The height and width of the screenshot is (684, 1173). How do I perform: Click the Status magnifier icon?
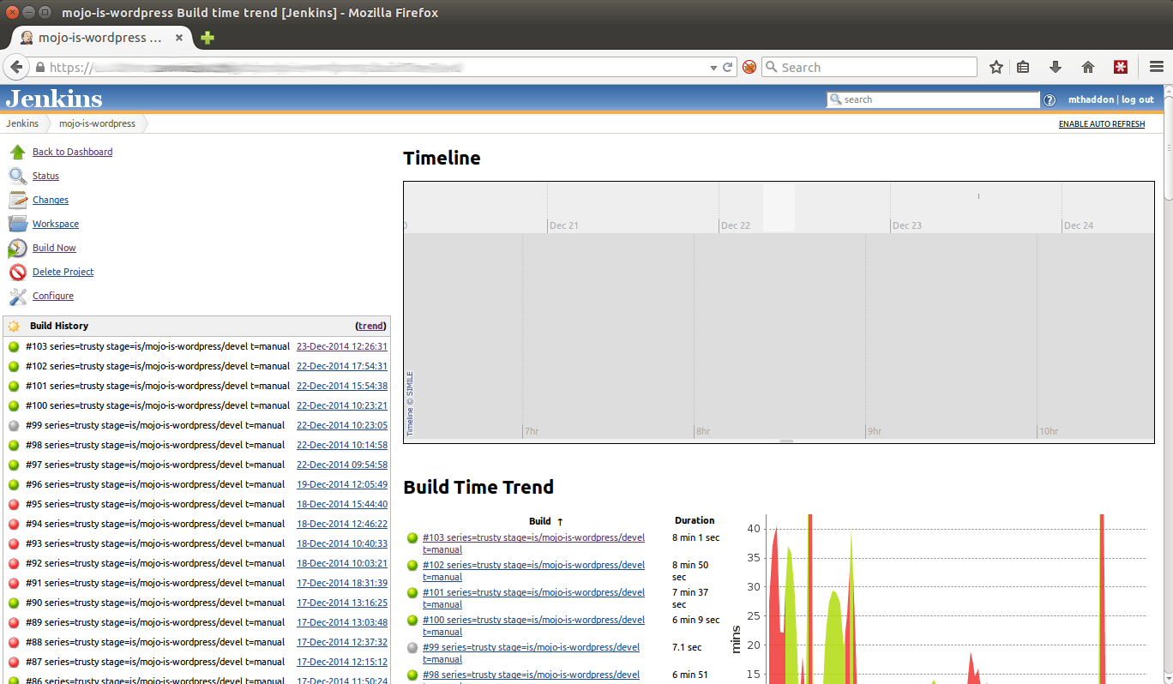click(x=18, y=176)
